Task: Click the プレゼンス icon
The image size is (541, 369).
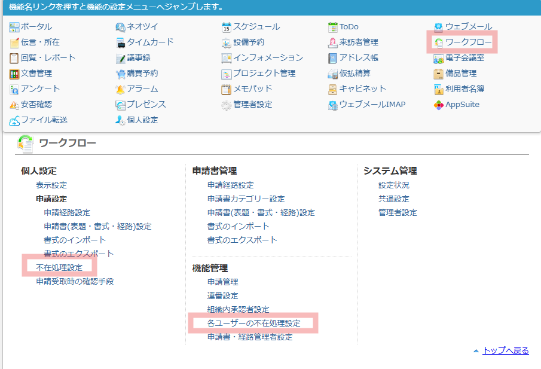Action: (120, 105)
